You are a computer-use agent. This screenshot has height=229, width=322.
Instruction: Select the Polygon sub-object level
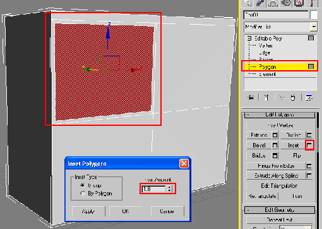tap(268, 67)
